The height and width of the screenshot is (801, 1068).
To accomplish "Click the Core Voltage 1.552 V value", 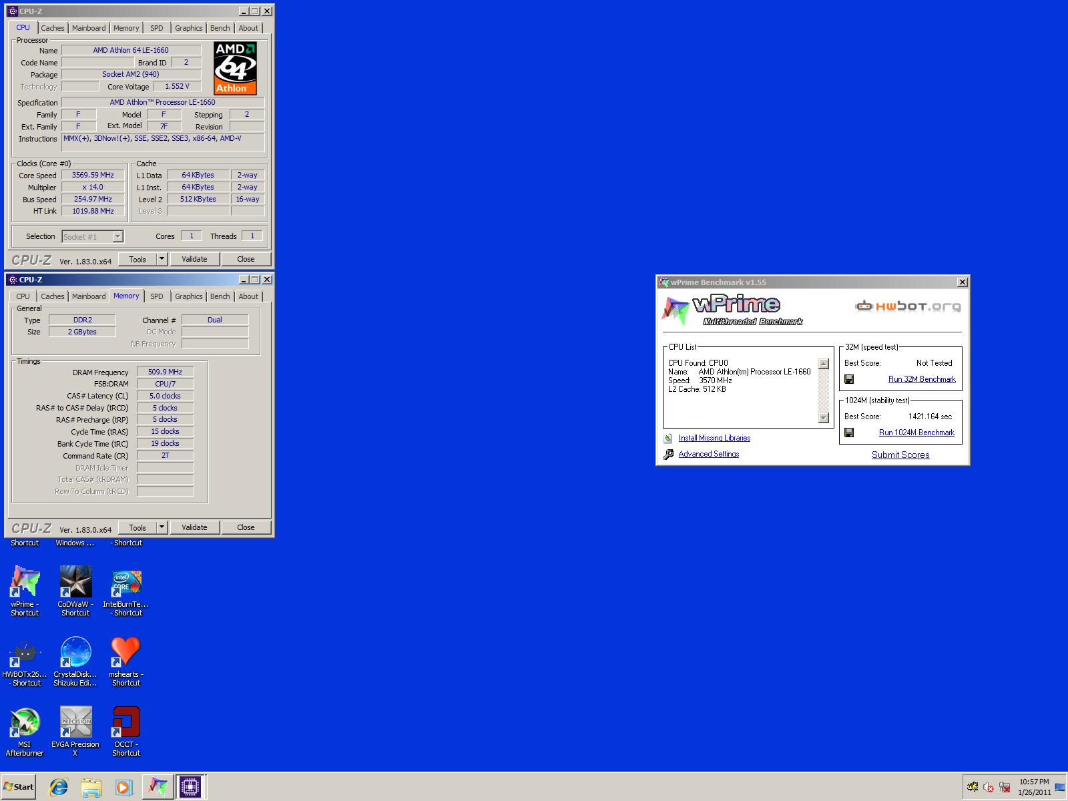I will [177, 86].
